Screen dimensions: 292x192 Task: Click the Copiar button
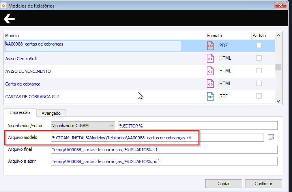coord(223,184)
